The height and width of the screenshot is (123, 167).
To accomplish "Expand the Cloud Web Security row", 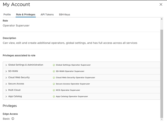I will 6,77.
